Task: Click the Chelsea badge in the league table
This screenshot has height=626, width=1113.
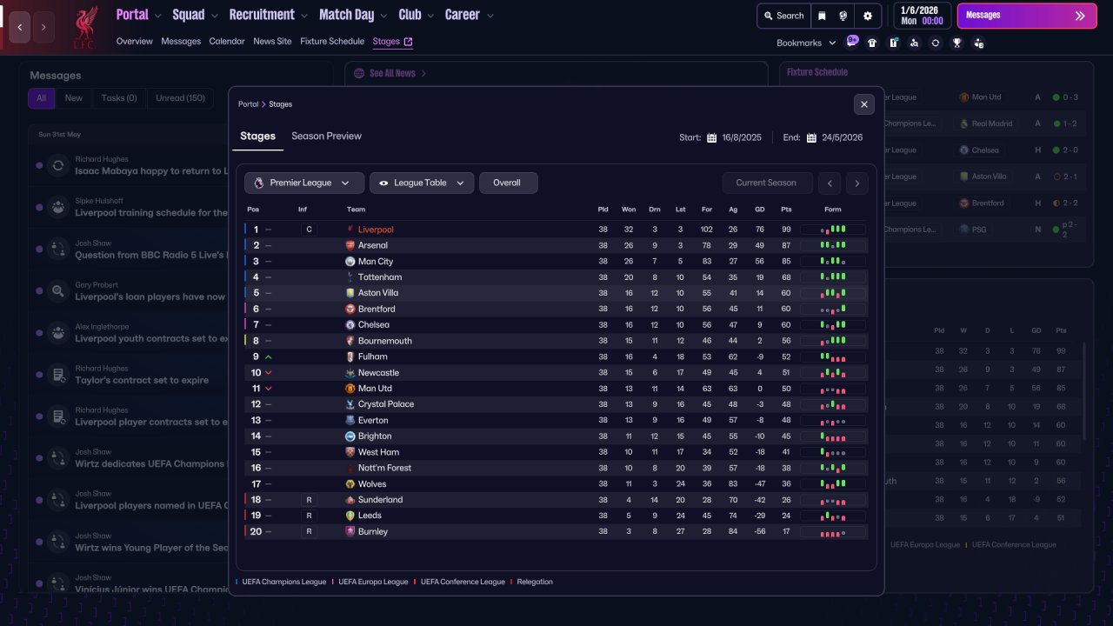Action: tap(350, 325)
